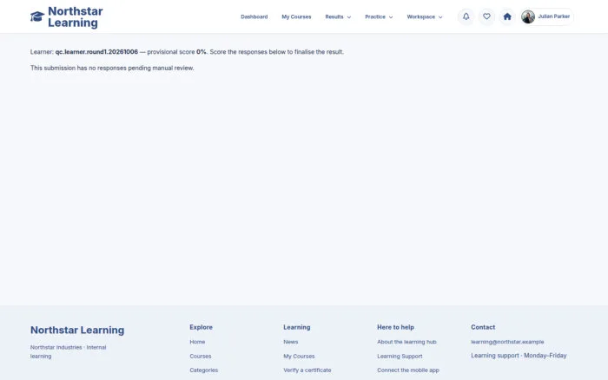Click the graduation cap logo icon
The image size is (608, 380).
tap(37, 16)
